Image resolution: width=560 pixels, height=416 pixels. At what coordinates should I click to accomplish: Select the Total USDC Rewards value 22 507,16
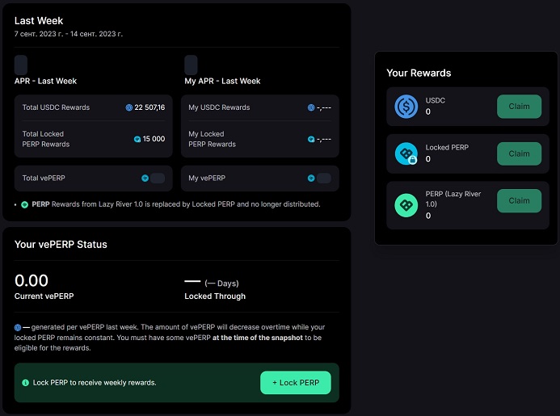150,107
